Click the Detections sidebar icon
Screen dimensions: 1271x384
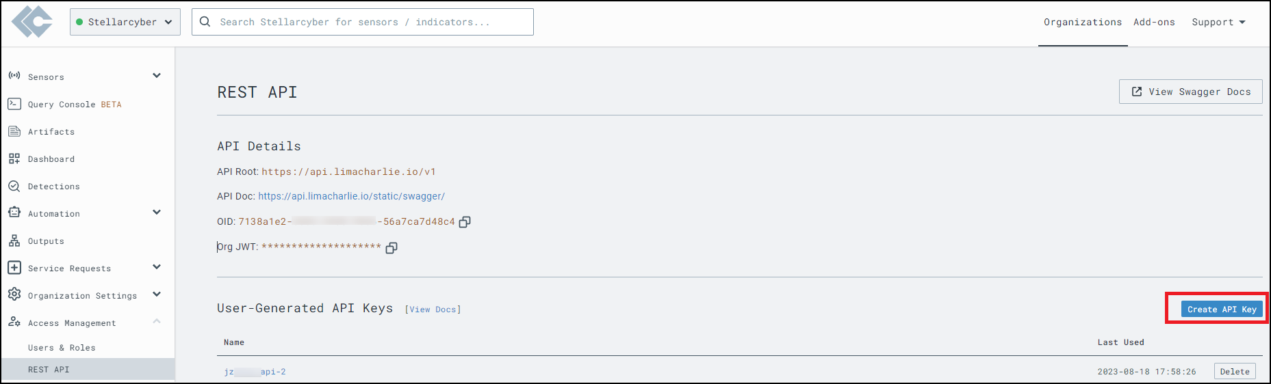click(x=14, y=186)
